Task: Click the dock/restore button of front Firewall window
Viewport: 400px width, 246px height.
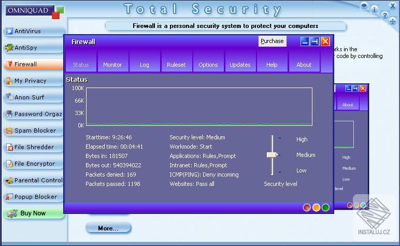Action: [315, 41]
